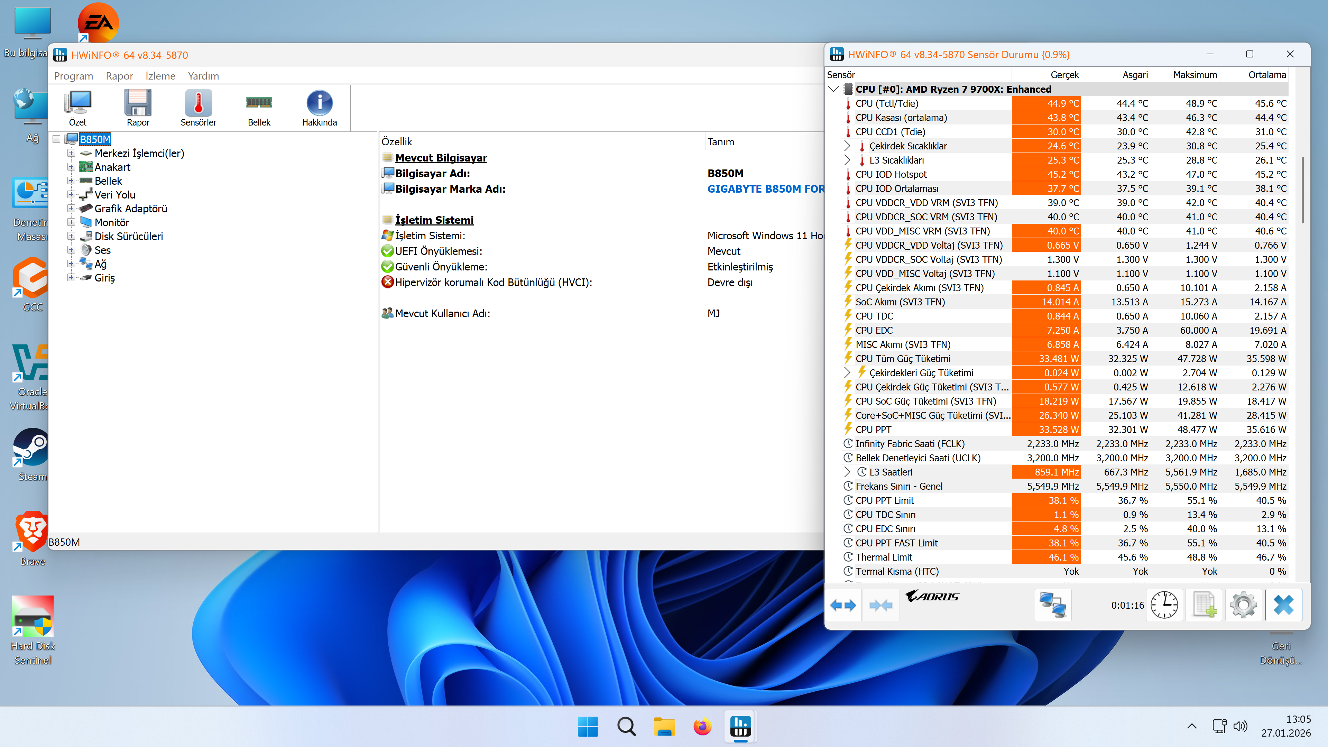This screenshot has width=1328, height=747.
Task: Collapse the B850M root tree node
Action: coord(56,139)
